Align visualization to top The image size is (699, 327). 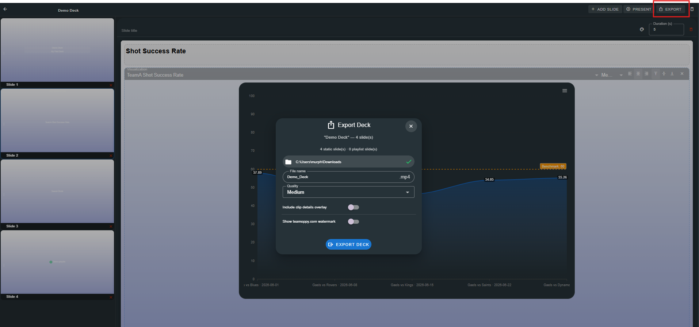point(656,74)
